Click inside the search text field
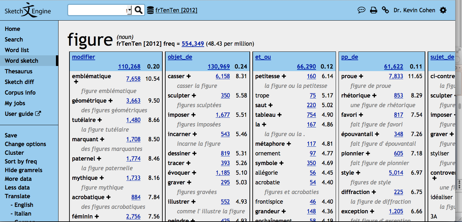Viewport: 462px width, 222px height. tap(96, 10)
